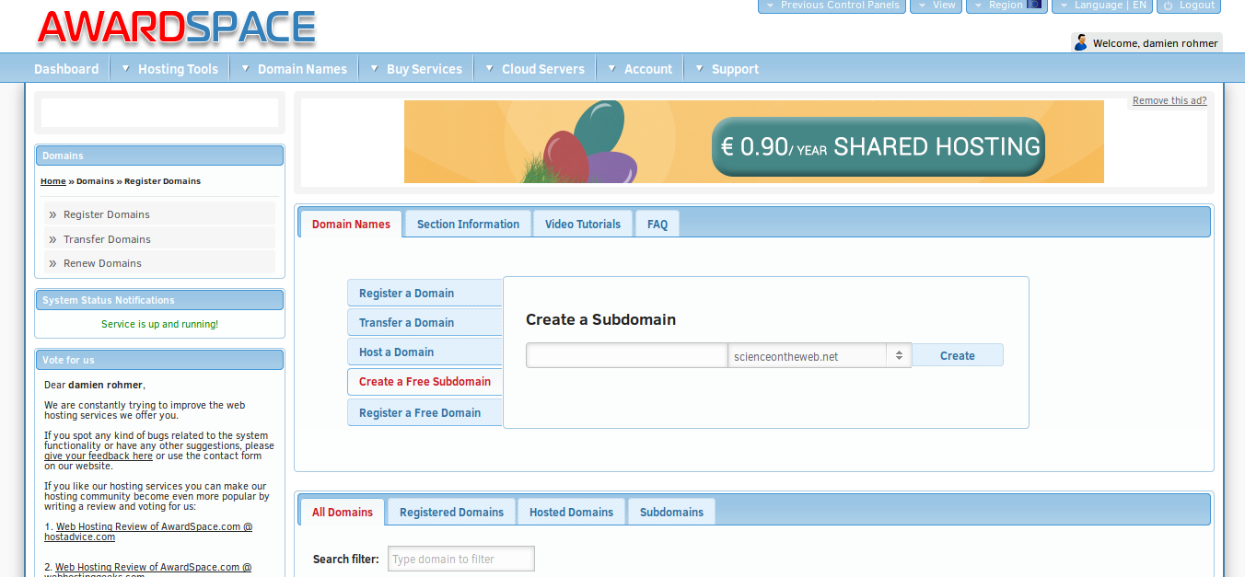This screenshot has width=1245, height=577.
Task: Click the EU flag icon on Region
Action: [1034, 5]
